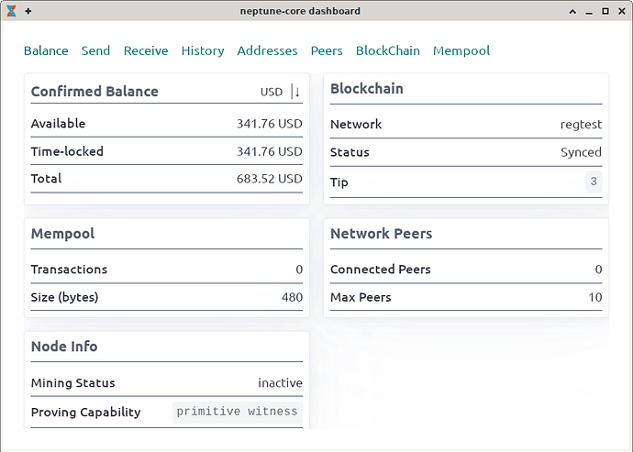The width and height of the screenshot is (633, 452).
Task: Select the Mining Status inactive value
Action: click(280, 383)
